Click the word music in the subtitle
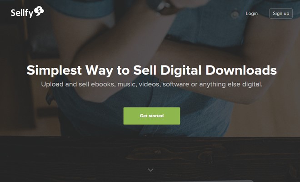The image size is (300, 182). tap(127, 85)
